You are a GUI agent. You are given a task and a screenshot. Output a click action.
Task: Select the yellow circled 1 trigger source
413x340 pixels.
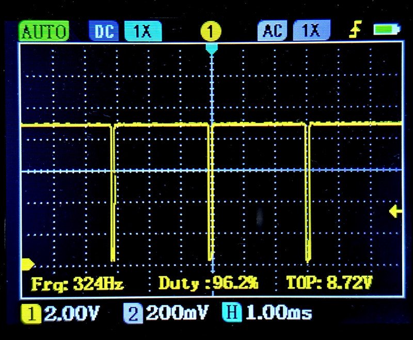click(211, 31)
